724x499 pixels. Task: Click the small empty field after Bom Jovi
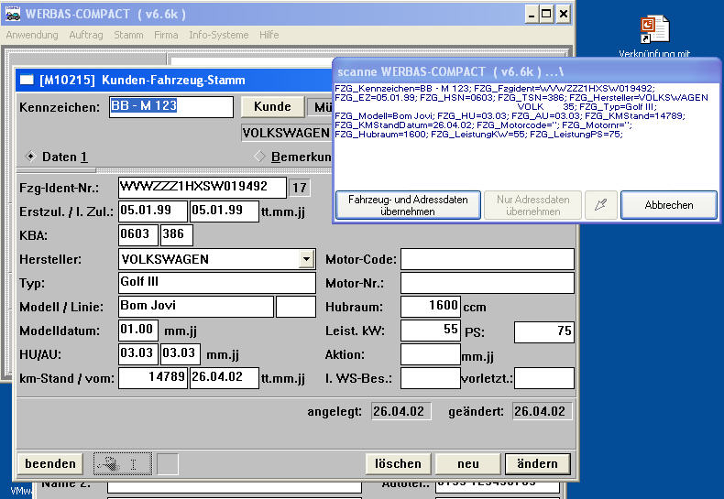click(295, 307)
